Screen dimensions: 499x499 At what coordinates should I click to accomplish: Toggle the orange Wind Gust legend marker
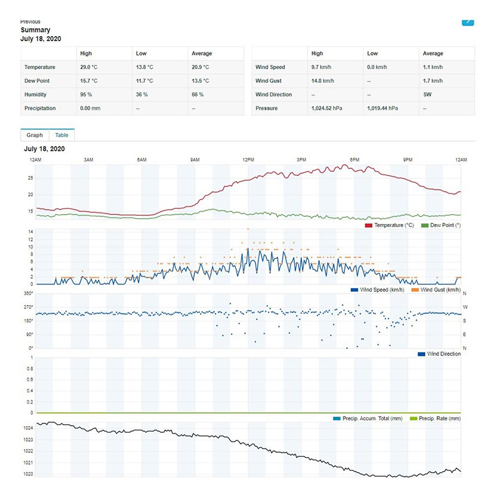[x=414, y=289]
